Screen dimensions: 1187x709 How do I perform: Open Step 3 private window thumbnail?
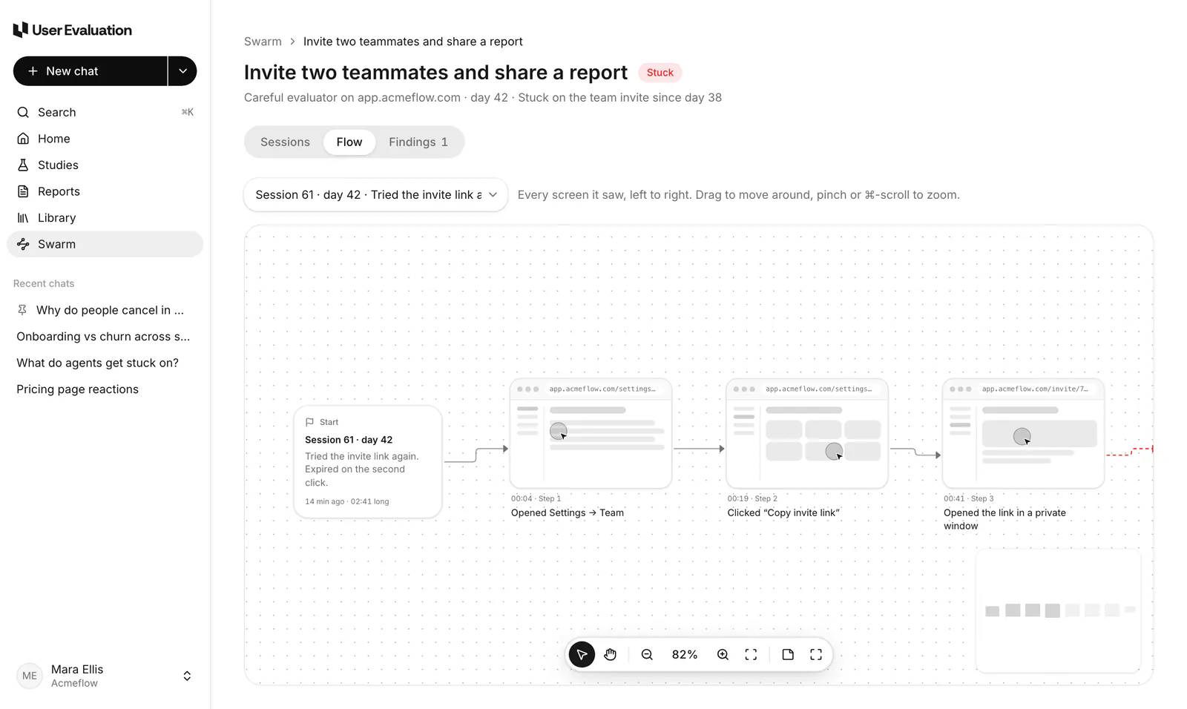coord(1024,433)
